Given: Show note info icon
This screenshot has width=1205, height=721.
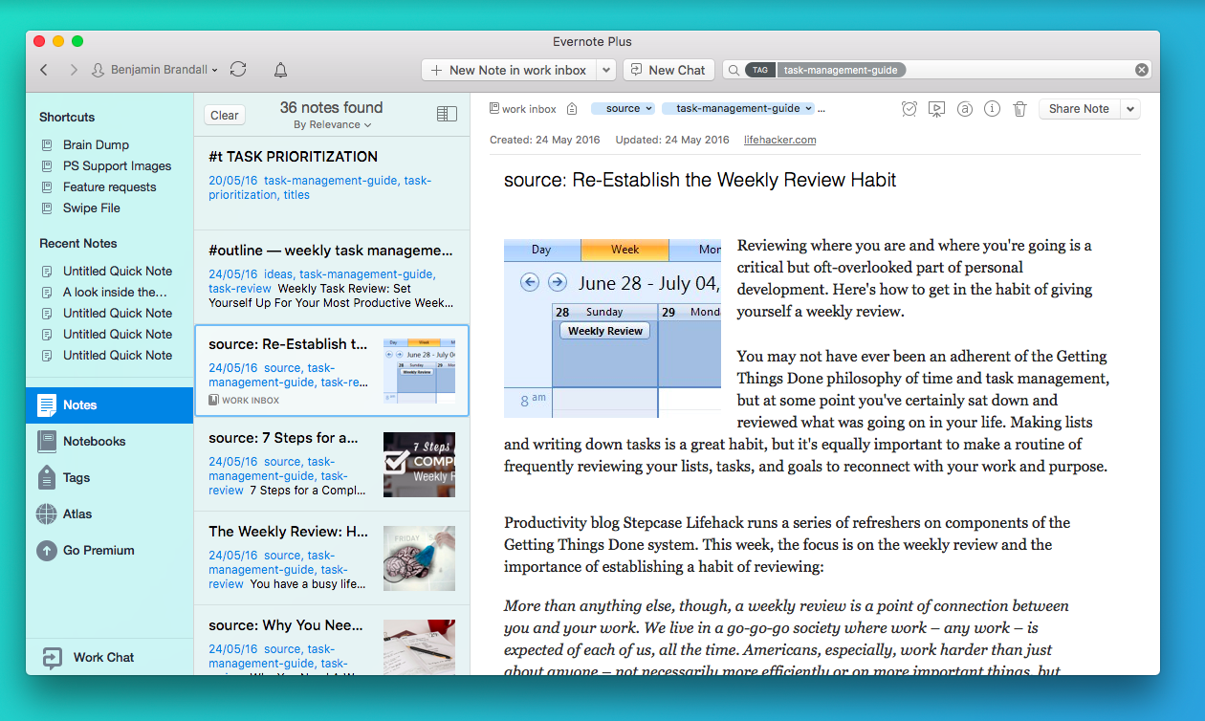Looking at the screenshot, I should pos(992,109).
